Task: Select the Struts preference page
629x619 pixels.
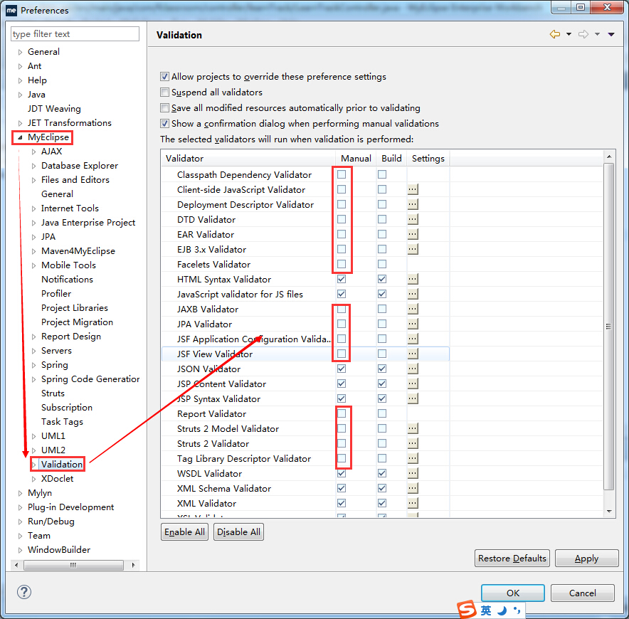Action: [x=53, y=393]
